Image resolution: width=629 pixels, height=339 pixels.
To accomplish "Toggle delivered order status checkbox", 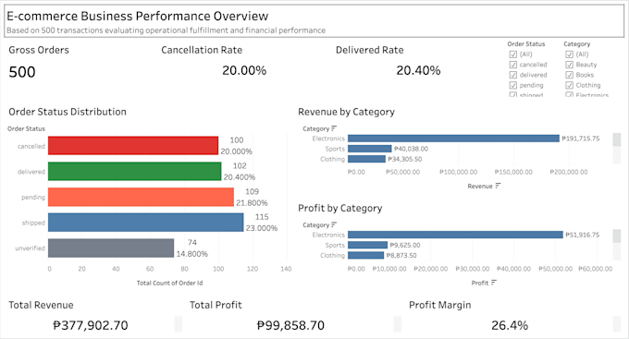I will pos(513,75).
